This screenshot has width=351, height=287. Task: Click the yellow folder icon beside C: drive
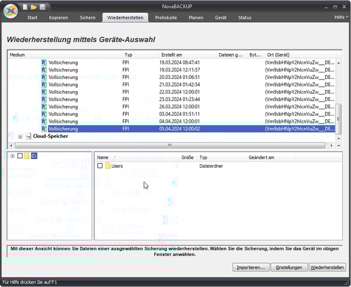point(27,155)
